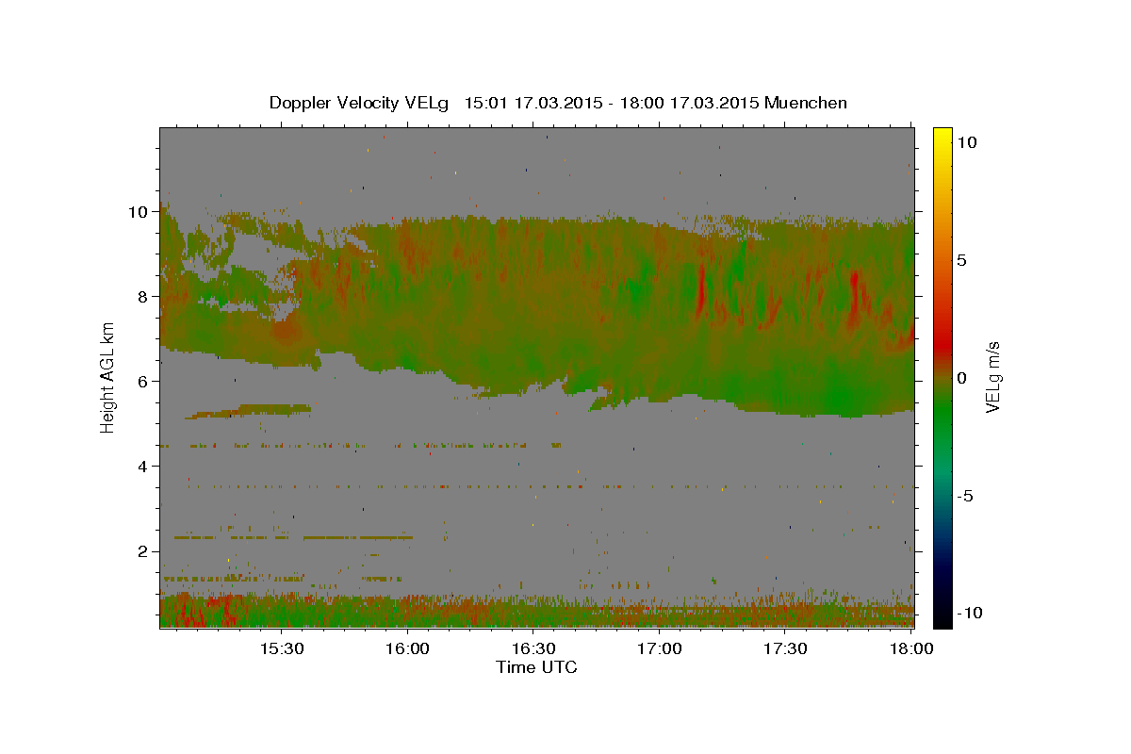The image size is (1131, 754).
Task: Select the 17:00 time tick label
Action: coord(660,648)
